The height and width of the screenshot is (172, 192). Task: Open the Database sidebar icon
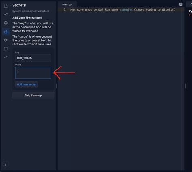[6, 49]
